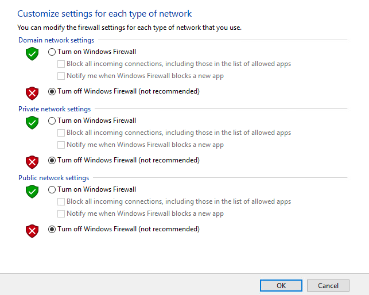Click red shield icon under Domain network settings

(32, 93)
